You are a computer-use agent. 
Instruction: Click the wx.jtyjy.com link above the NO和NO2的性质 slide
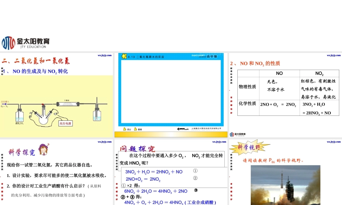tap(334, 55)
